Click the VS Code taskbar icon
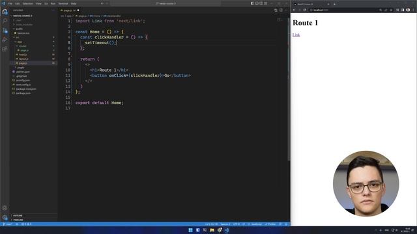Screen dimensions: 417x234 click(227, 230)
